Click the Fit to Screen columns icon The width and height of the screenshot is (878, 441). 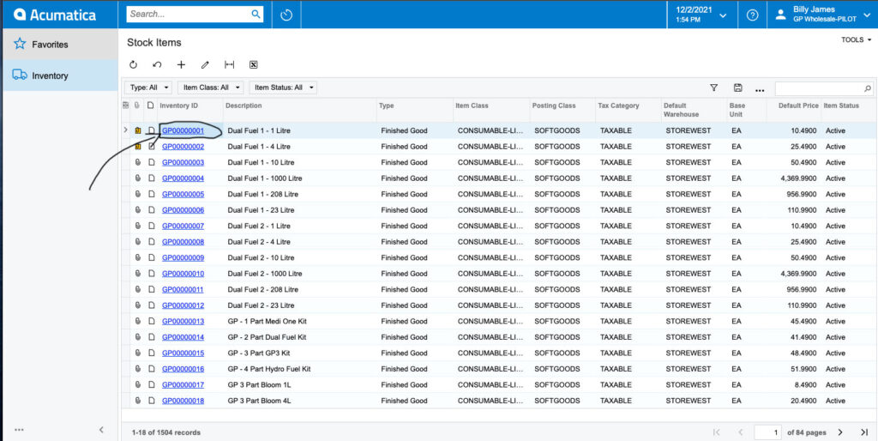click(229, 65)
